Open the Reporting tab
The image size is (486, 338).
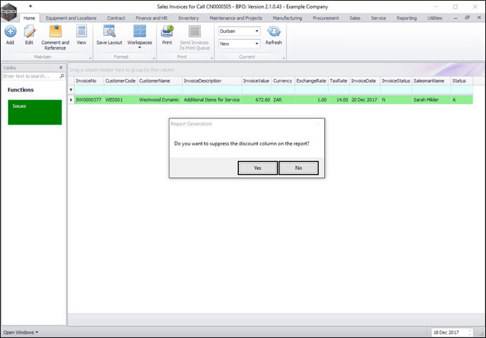(x=407, y=18)
